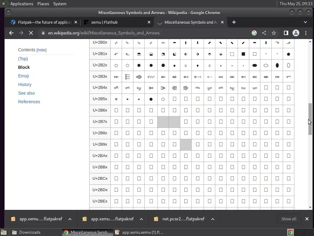314x236 pixels.
Task: Switch to app.xemu.xemu text editor taskbar item
Action: pos(140,232)
